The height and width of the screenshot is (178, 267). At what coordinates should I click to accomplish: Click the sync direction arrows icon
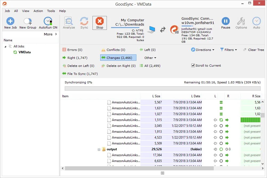coord(163,30)
